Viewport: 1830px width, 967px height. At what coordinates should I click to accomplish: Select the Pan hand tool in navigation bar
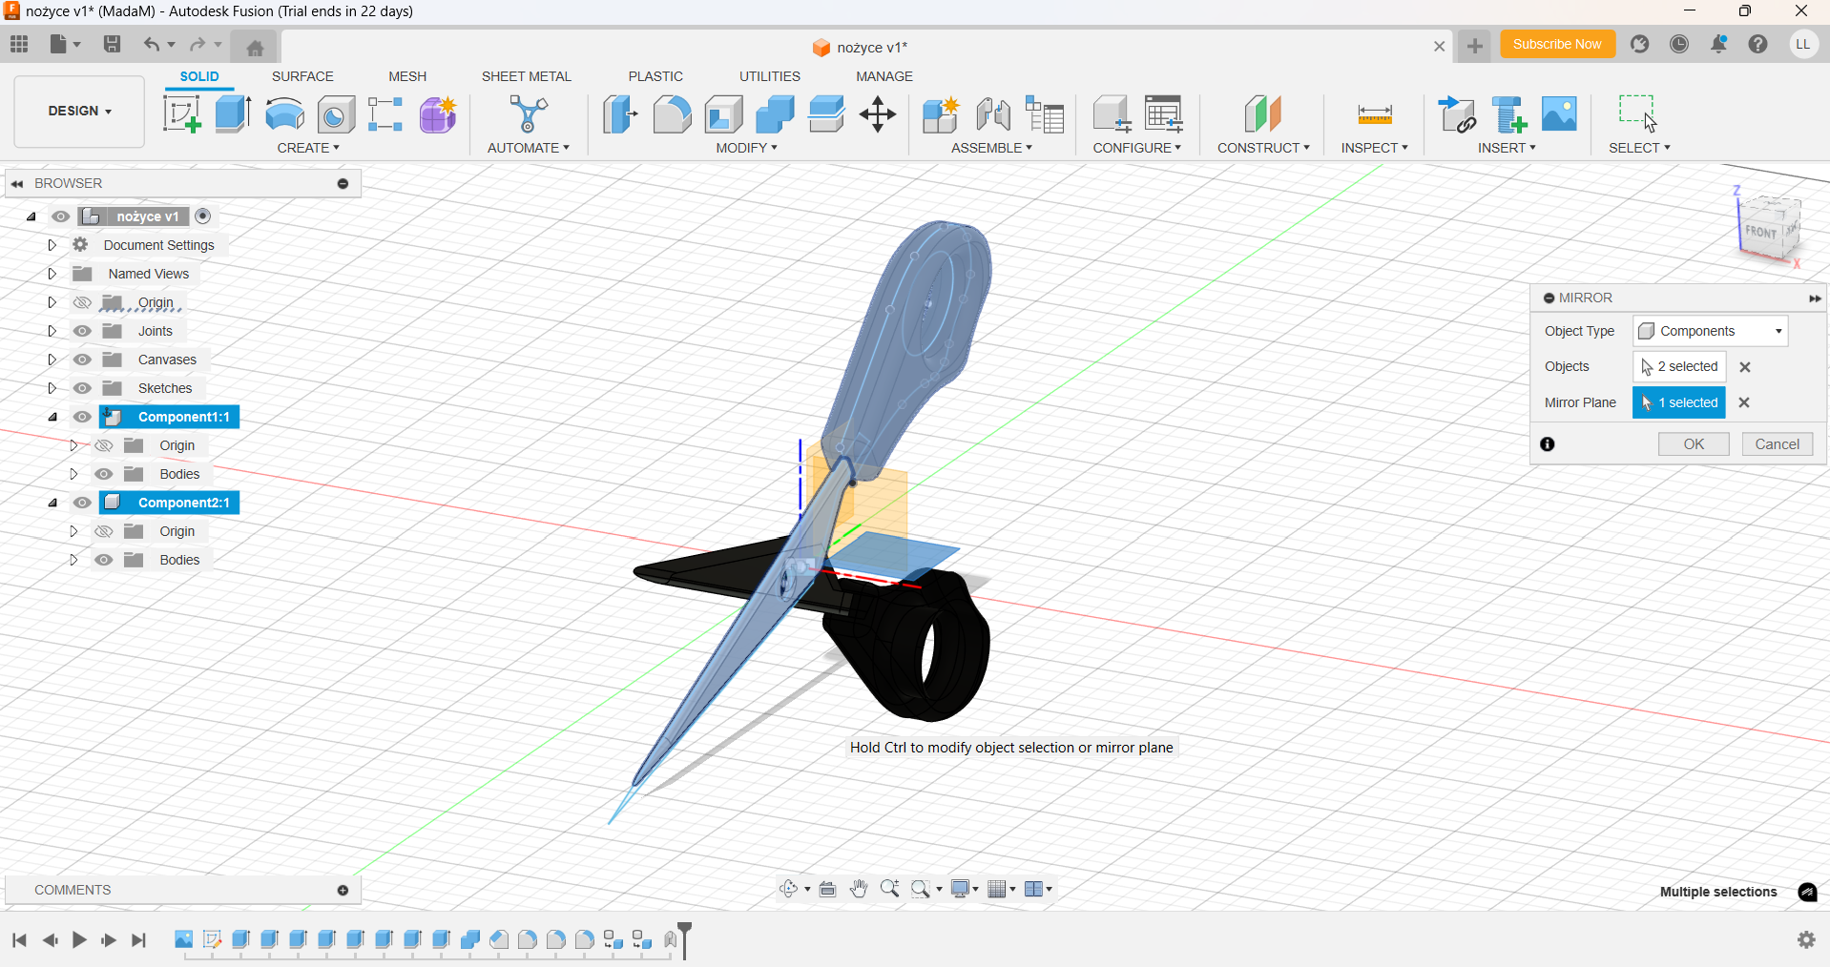[x=859, y=889]
